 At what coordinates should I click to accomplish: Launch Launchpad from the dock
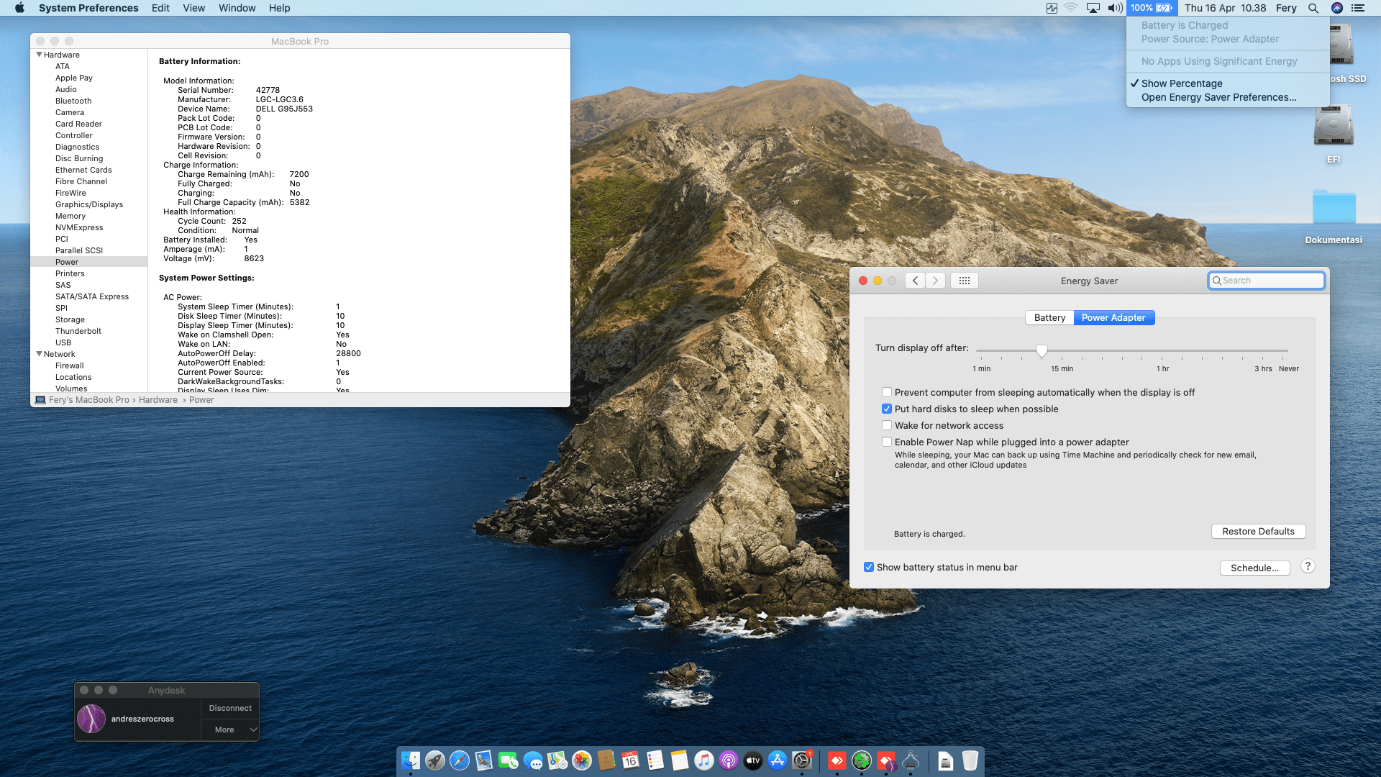435,760
